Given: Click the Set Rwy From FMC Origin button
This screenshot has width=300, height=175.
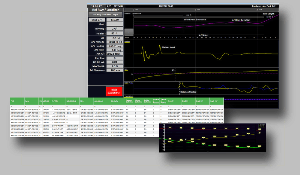Looking at the screenshot, I should 105,14.
